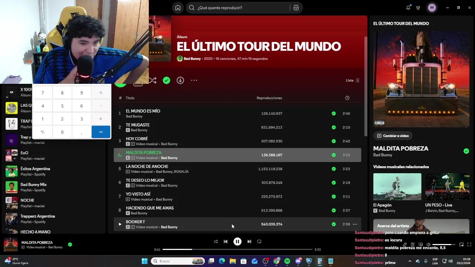Focus the ¿Qué querés reproducir? search field
The image size is (475, 267).
pos(237,8)
